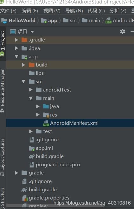Click the app.iml module file icon
Image resolution: width=134 pixels, height=209 pixels.
(32, 148)
